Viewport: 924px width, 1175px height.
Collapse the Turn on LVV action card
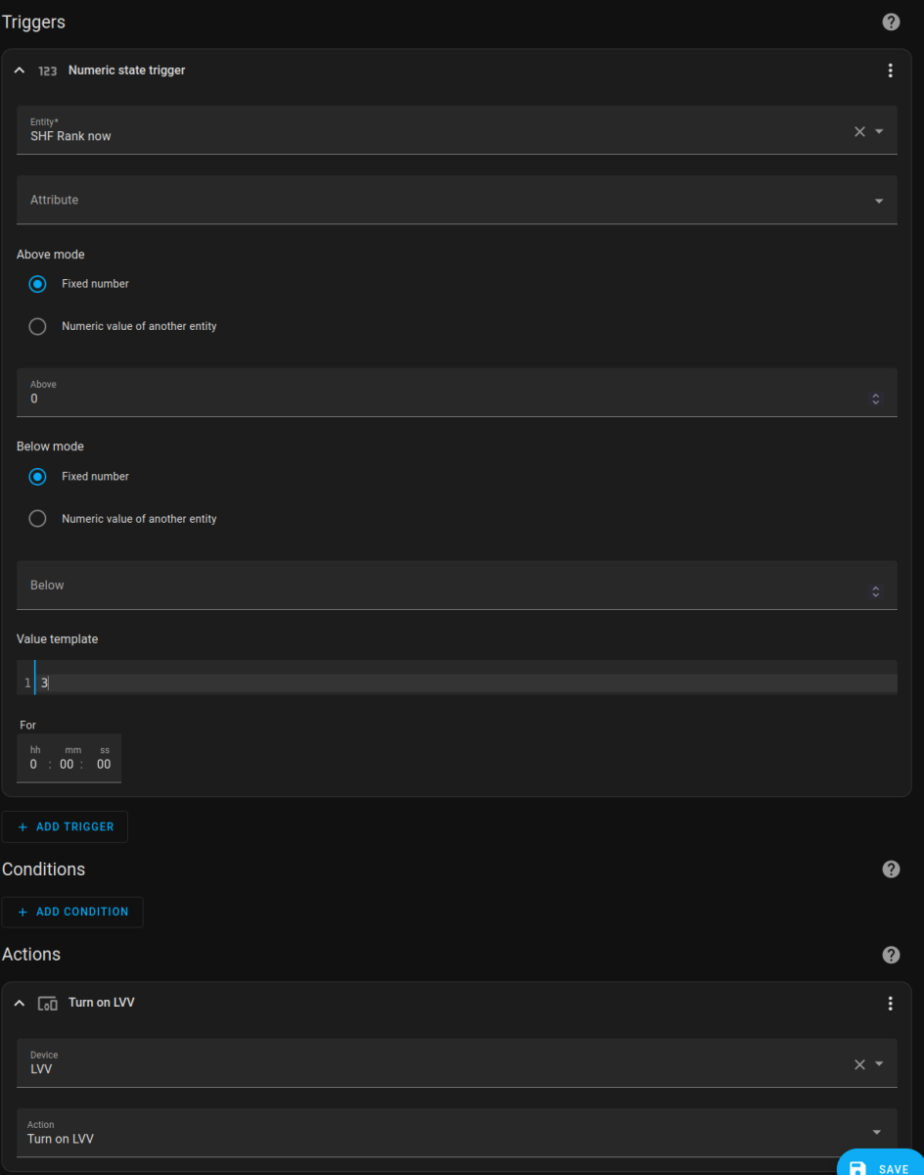tap(18, 1003)
